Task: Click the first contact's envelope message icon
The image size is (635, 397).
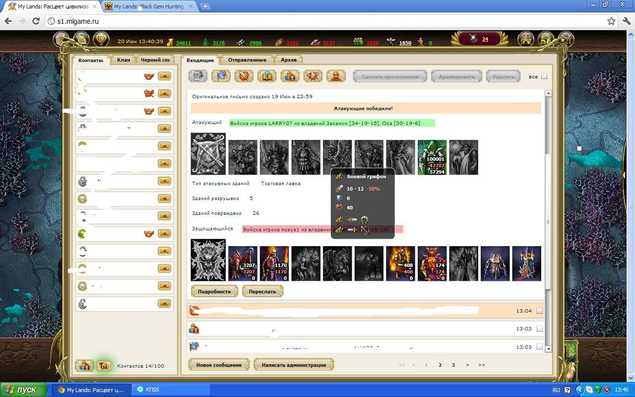Action: pyautogui.click(x=164, y=76)
